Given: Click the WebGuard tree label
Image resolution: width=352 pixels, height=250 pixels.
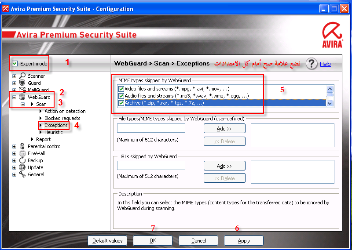Looking at the screenshot, I should 39,97.
